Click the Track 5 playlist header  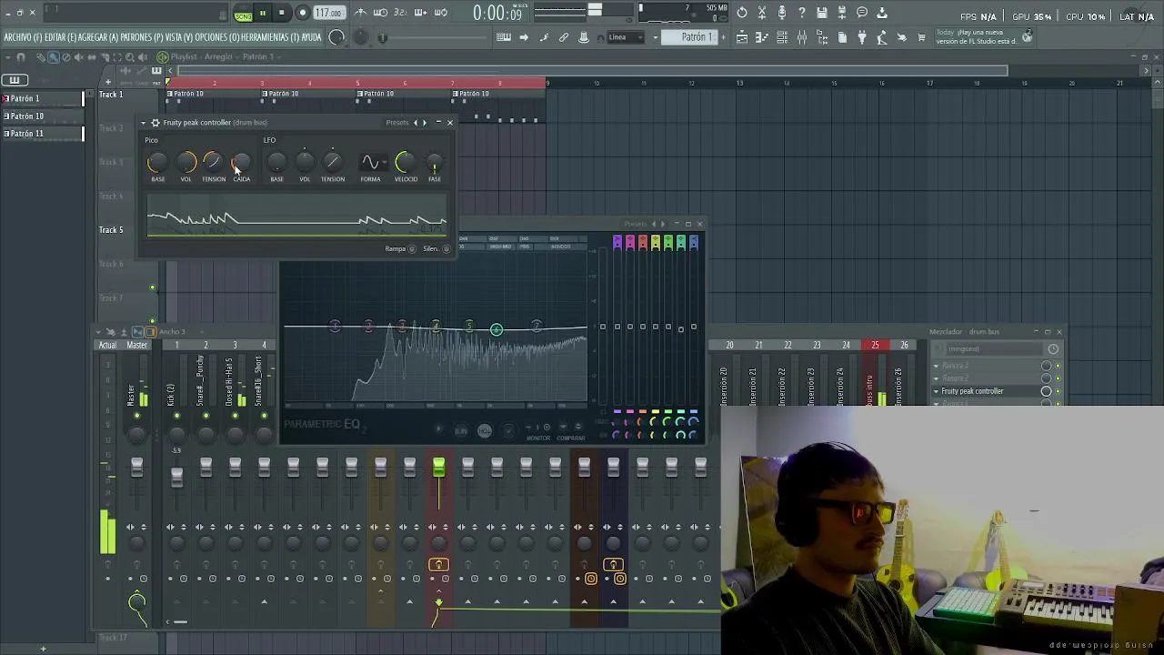tap(126, 230)
